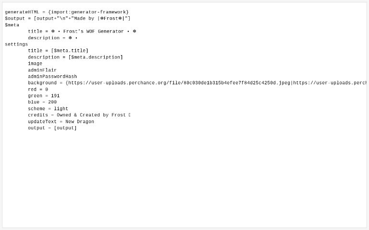Click the adminPasswordHash property

[52, 76]
